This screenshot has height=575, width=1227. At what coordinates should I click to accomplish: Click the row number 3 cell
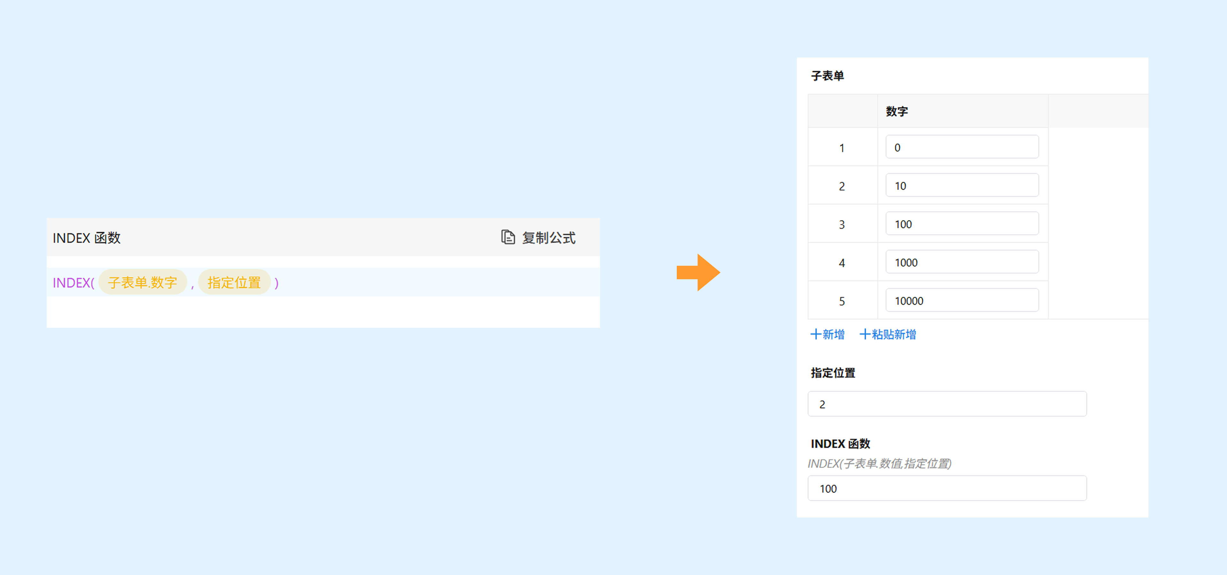pos(842,224)
